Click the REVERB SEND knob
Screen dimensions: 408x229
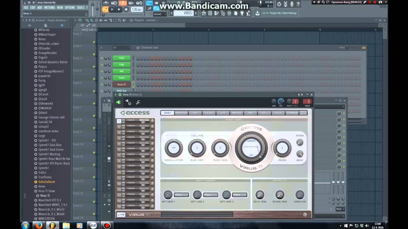coord(280,195)
